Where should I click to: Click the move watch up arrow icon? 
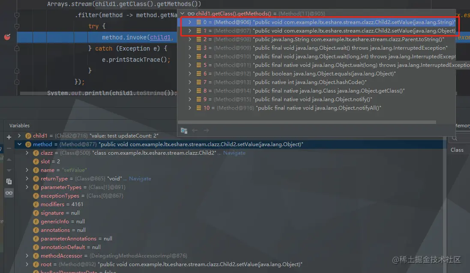click(x=9, y=159)
